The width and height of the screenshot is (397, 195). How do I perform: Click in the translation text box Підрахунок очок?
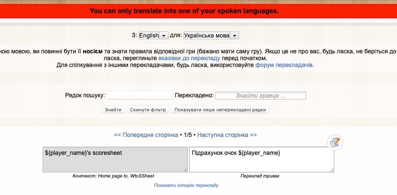tap(262, 160)
